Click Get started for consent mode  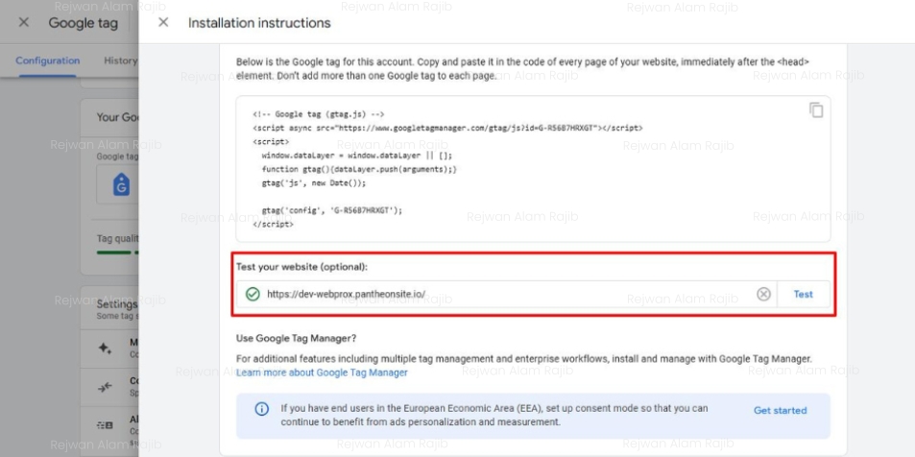(780, 410)
